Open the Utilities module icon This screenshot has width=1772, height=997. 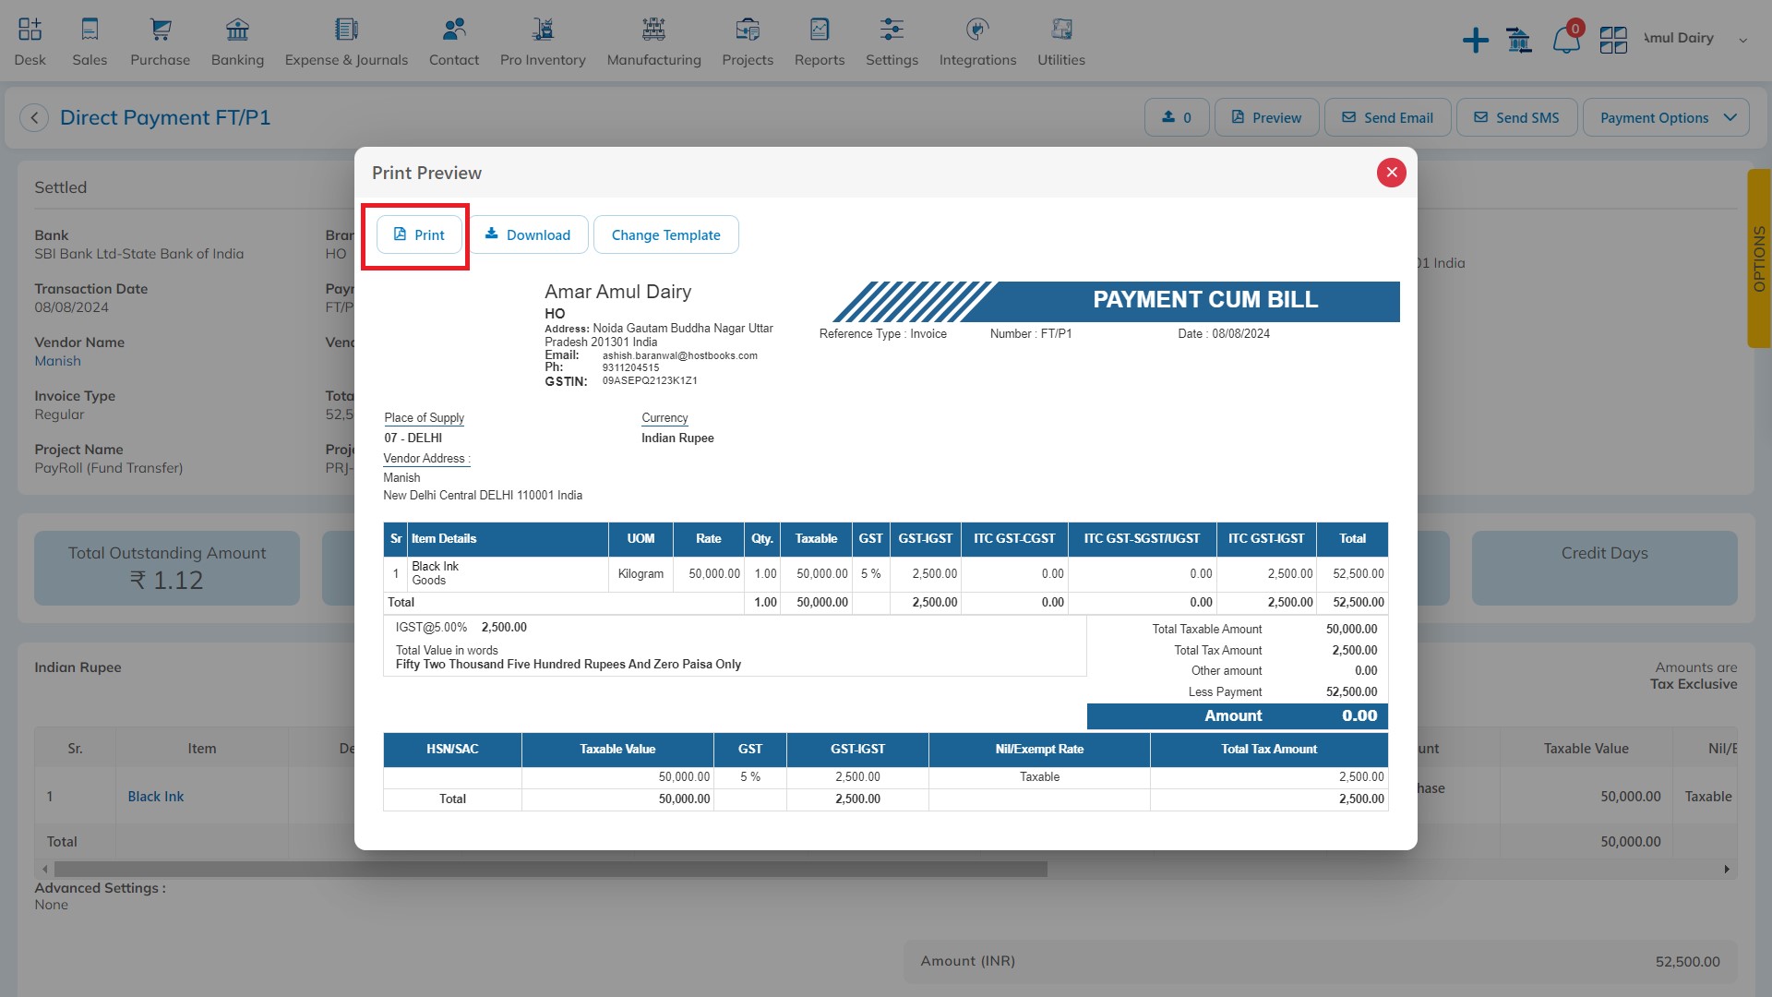pyautogui.click(x=1061, y=30)
